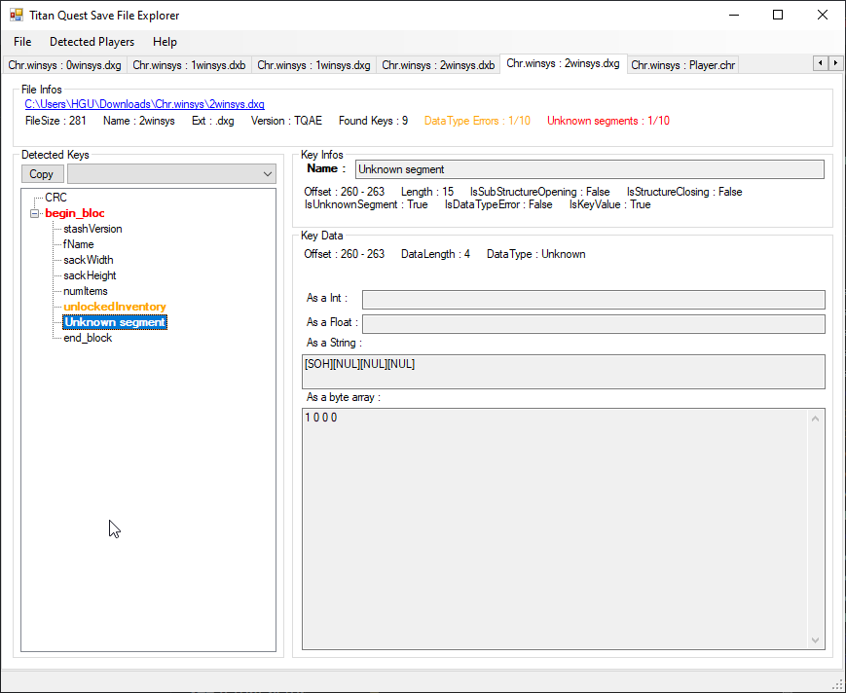Switch to Chr.winsys : 1winsys.dxg tab
Screen dimensions: 846x693
coord(313,65)
